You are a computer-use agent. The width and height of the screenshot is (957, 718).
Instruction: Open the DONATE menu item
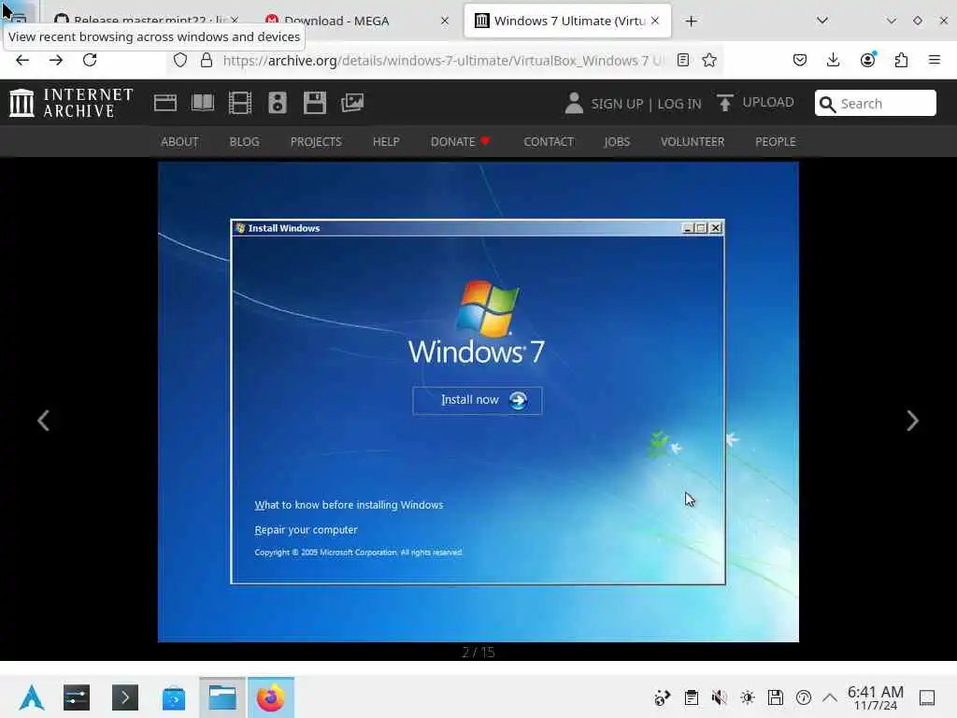tap(460, 142)
